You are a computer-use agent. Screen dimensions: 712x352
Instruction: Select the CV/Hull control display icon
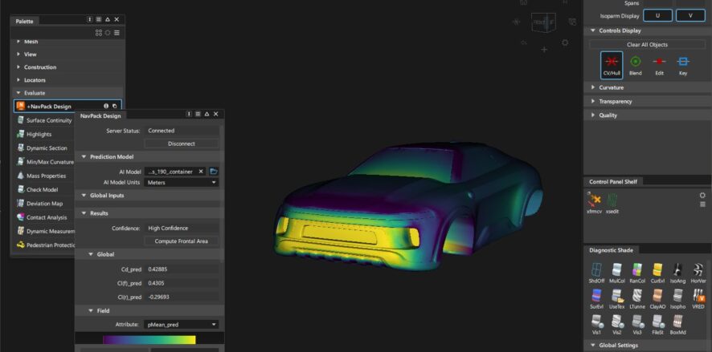coord(612,64)
